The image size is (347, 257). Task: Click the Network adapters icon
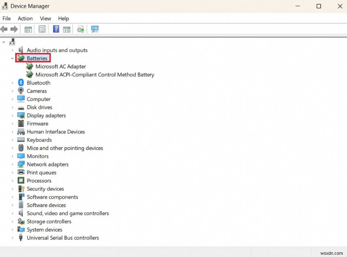pos(21,164)
